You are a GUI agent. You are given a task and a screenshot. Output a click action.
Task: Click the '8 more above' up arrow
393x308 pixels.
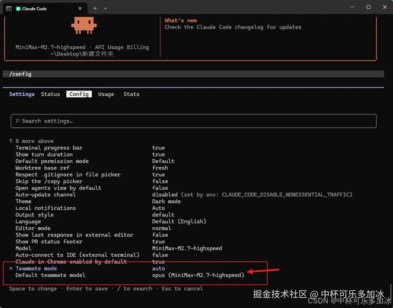click(x=11, y=141)
